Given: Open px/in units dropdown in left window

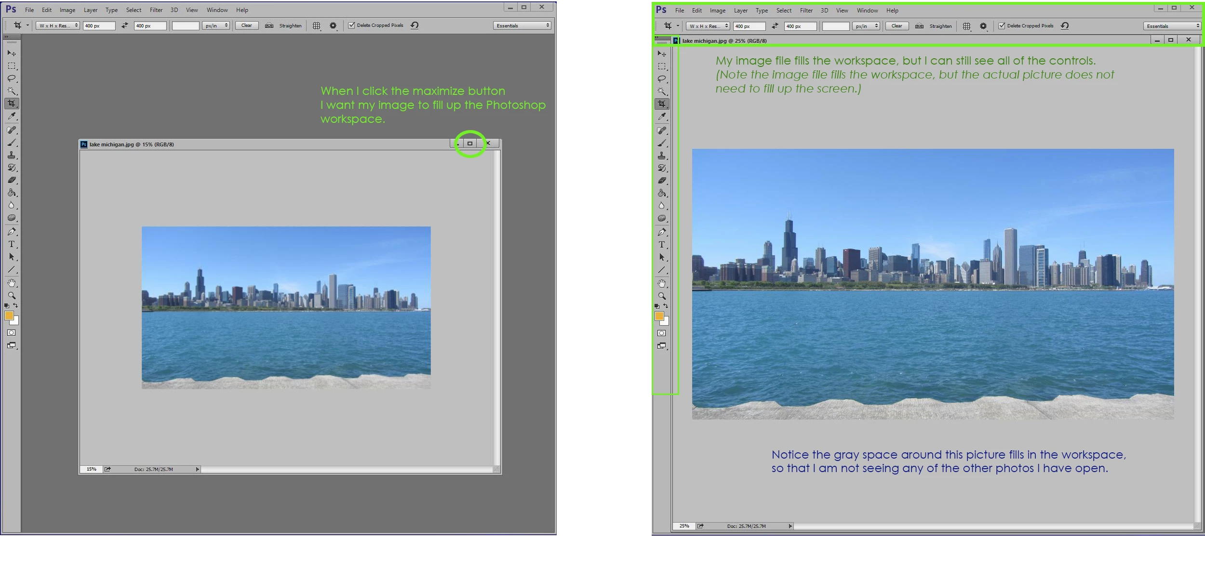Looking at the screenshot, I should (215, 26).
